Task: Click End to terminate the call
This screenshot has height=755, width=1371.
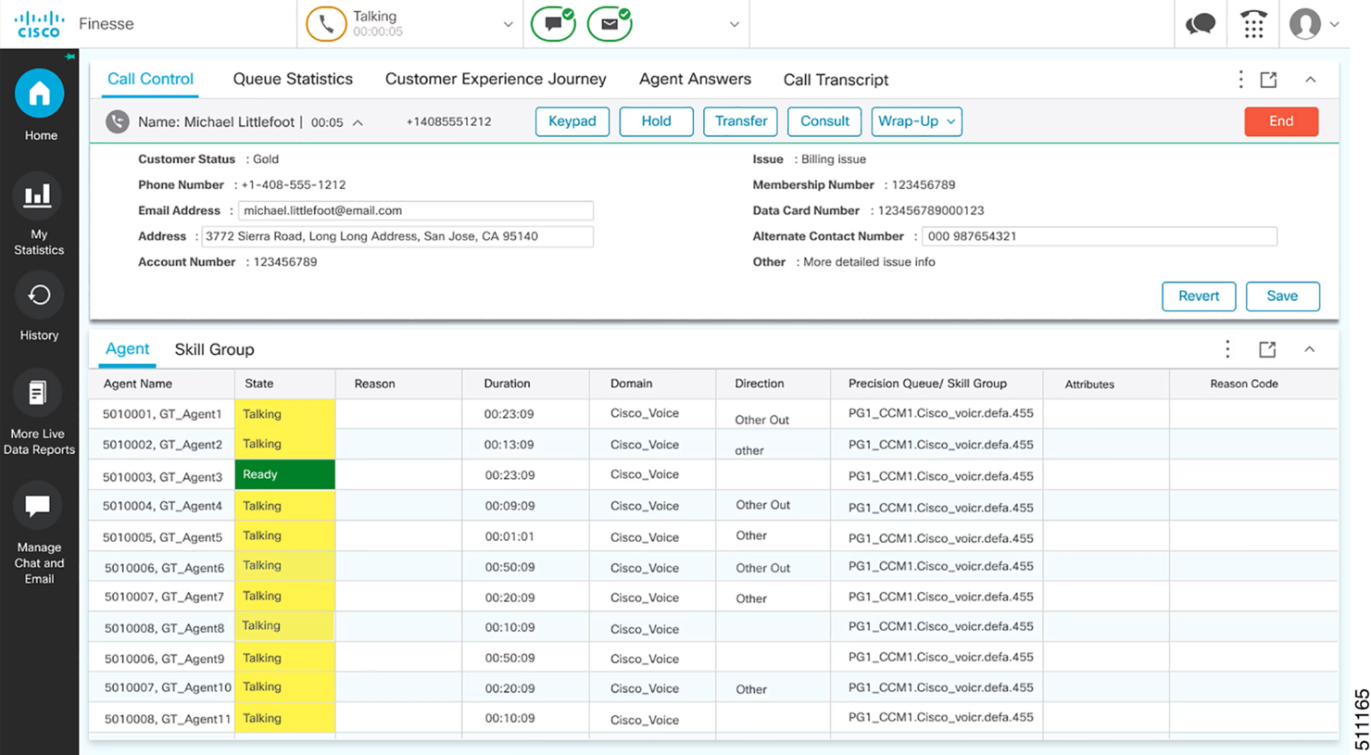Action: click(x=1281, y=121)
